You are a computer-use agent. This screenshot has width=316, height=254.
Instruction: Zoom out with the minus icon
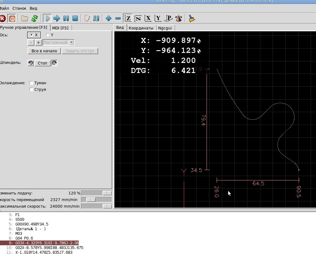(x=118, y=18)
